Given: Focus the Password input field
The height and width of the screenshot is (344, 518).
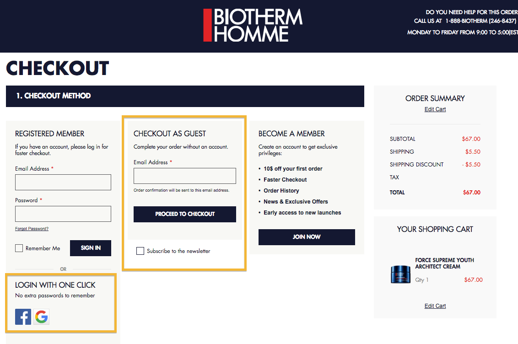Looking at the screenshot, I should pos(63,214).
